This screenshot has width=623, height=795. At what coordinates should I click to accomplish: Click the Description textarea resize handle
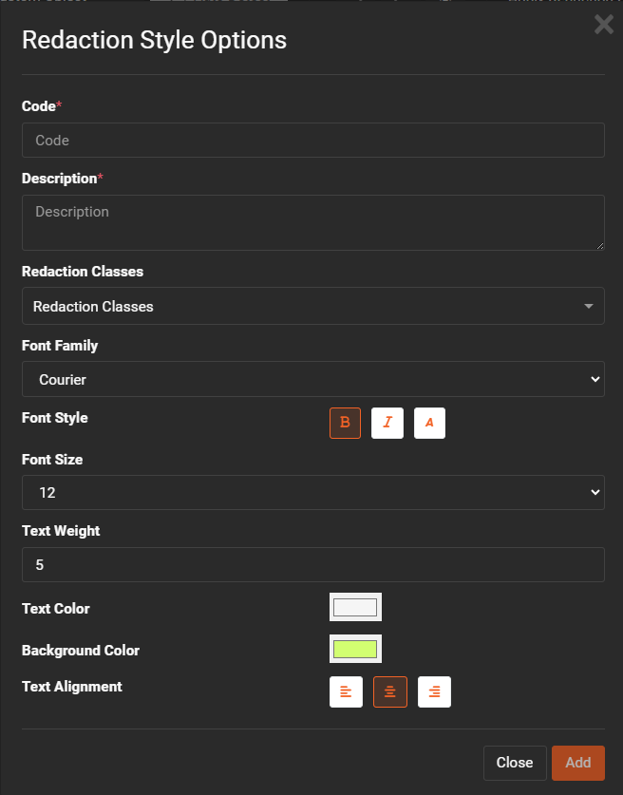[599, 245]
